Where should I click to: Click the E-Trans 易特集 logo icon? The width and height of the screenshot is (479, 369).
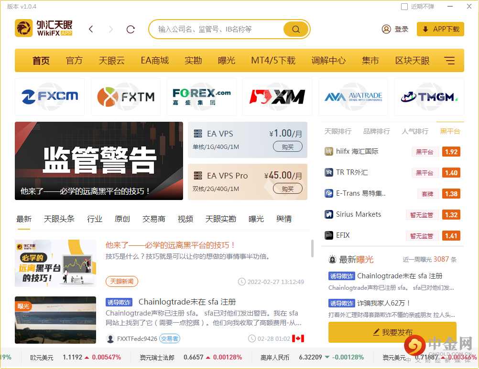tap(329, 194)
